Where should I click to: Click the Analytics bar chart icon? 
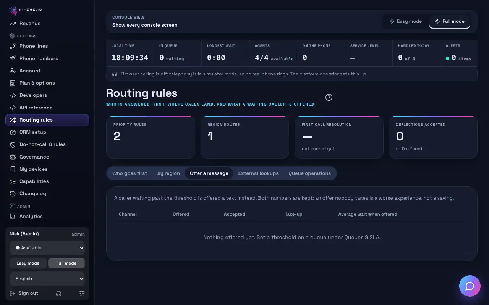tap(13, 217)
